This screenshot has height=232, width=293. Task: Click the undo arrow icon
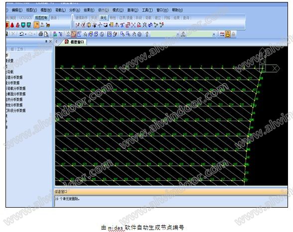[21, 34]
